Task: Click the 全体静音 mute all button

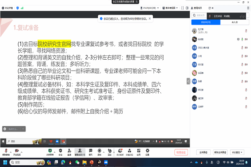Action: tap(203, 152)
